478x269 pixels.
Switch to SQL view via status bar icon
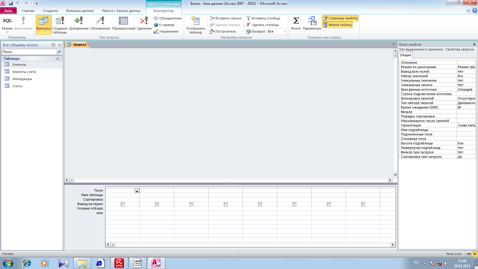pyautogui.click(x=469, y=254)
